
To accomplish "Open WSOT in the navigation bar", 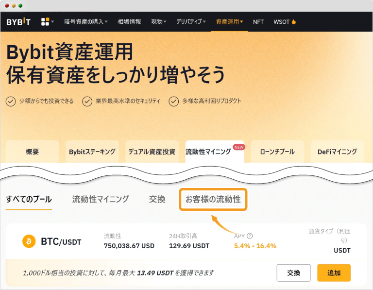I will tap(281, 22).
